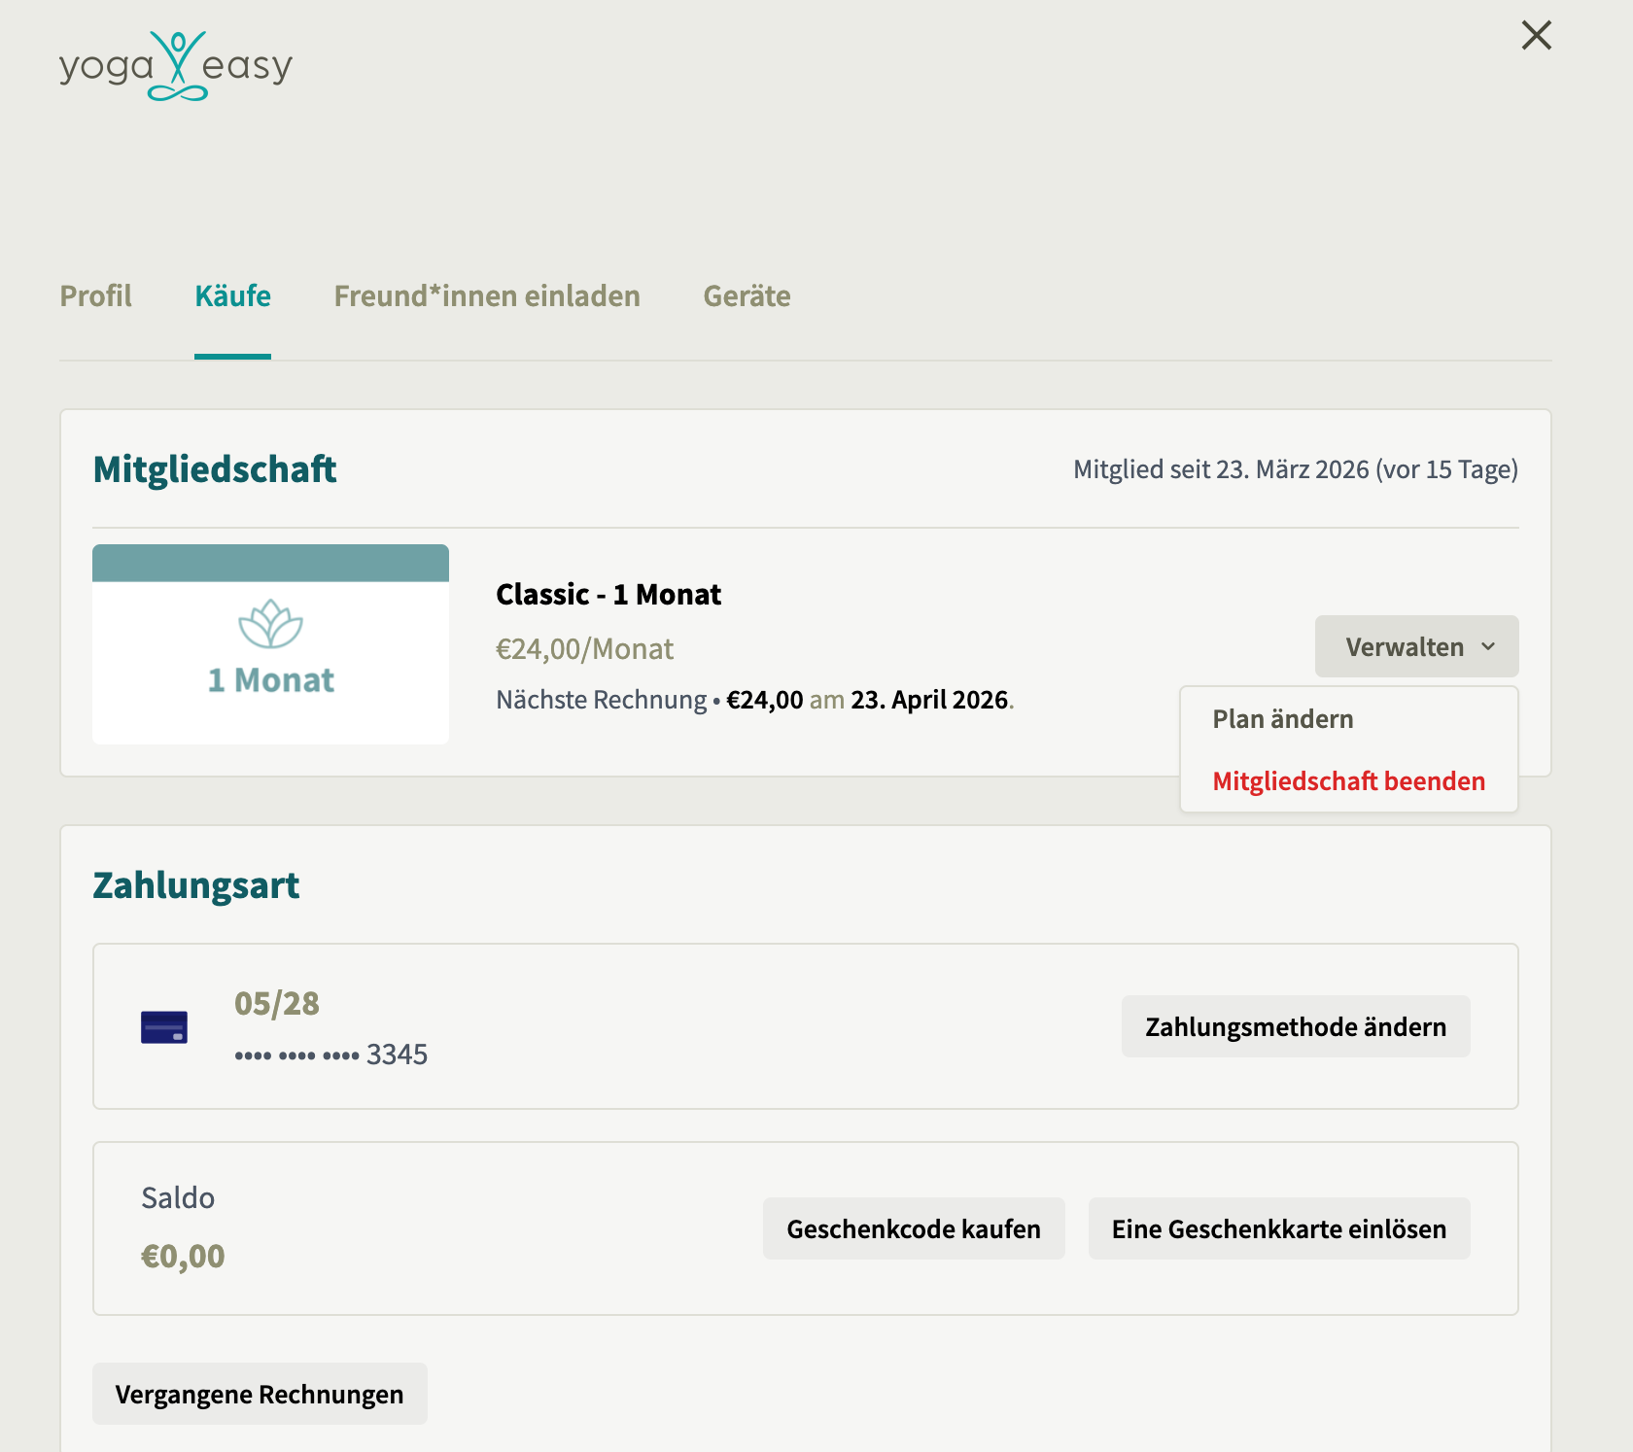Viewport: 1633px width, 1452px height.
Task: Click the Classic - 1 Monat plan title
Action: point(608,594)
